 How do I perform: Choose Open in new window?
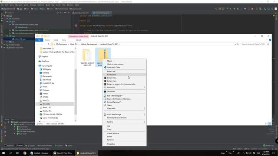(115, 64)
